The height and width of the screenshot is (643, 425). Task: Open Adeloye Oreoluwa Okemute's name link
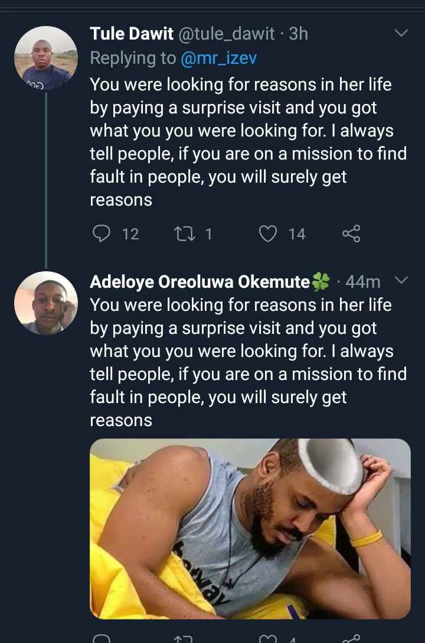tap(200, 281)
